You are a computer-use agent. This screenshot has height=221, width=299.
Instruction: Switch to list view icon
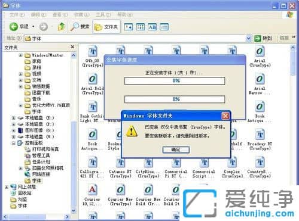point(140,27)
